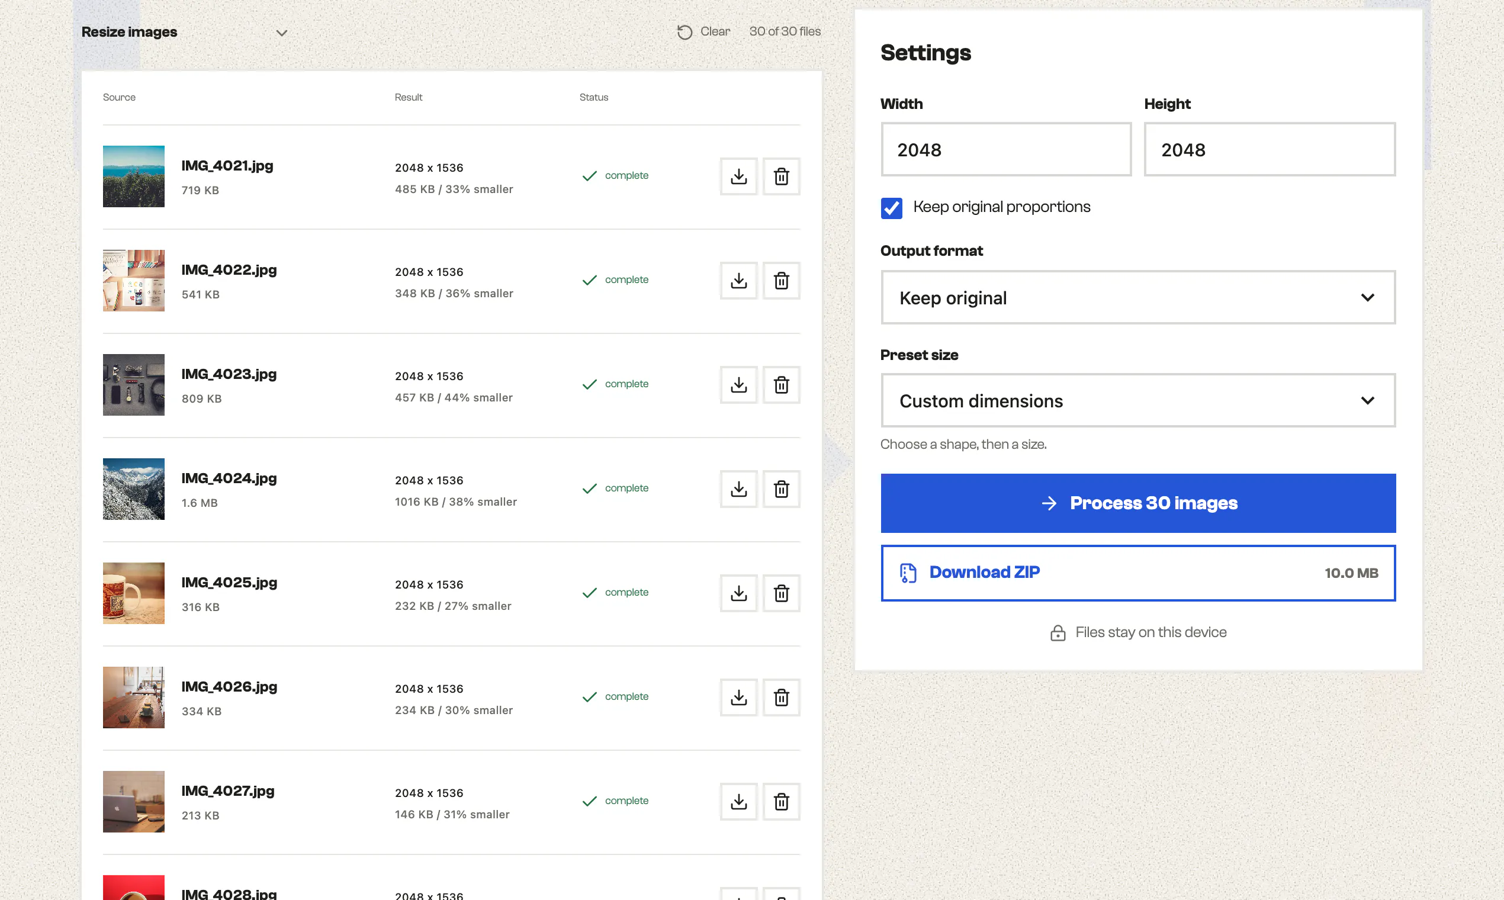Expand the Resize images tool selector

point(184,32)
